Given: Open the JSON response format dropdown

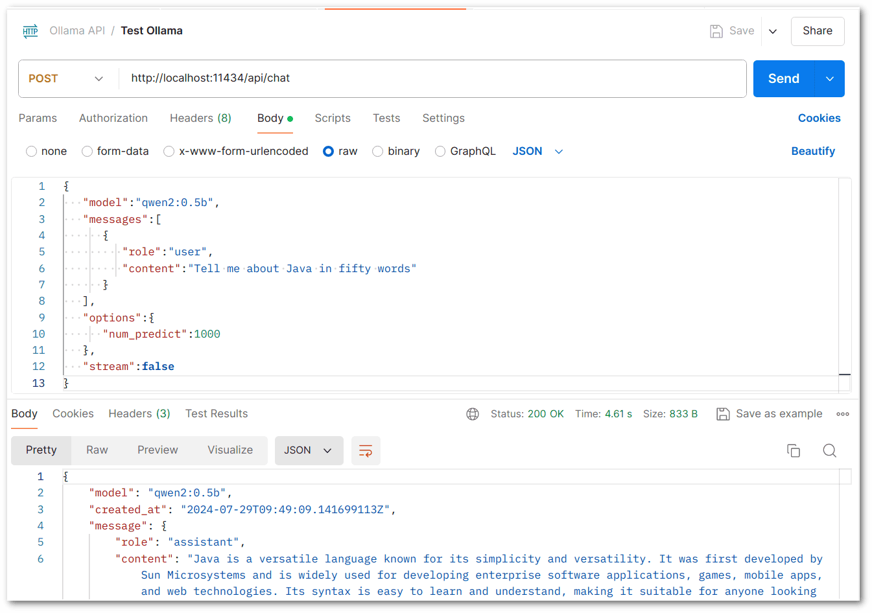Looking at the screenshot, I should [x=309, y=450].
